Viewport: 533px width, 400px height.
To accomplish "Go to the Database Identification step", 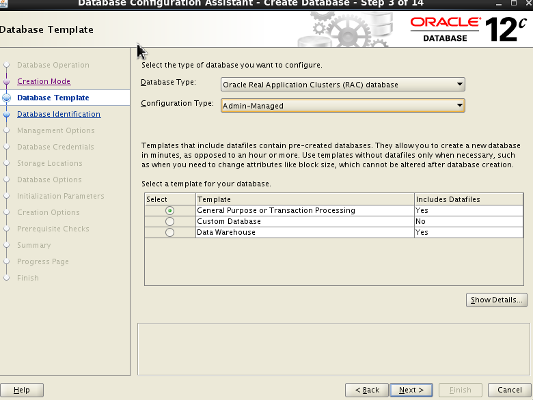I will click(59, 114).
